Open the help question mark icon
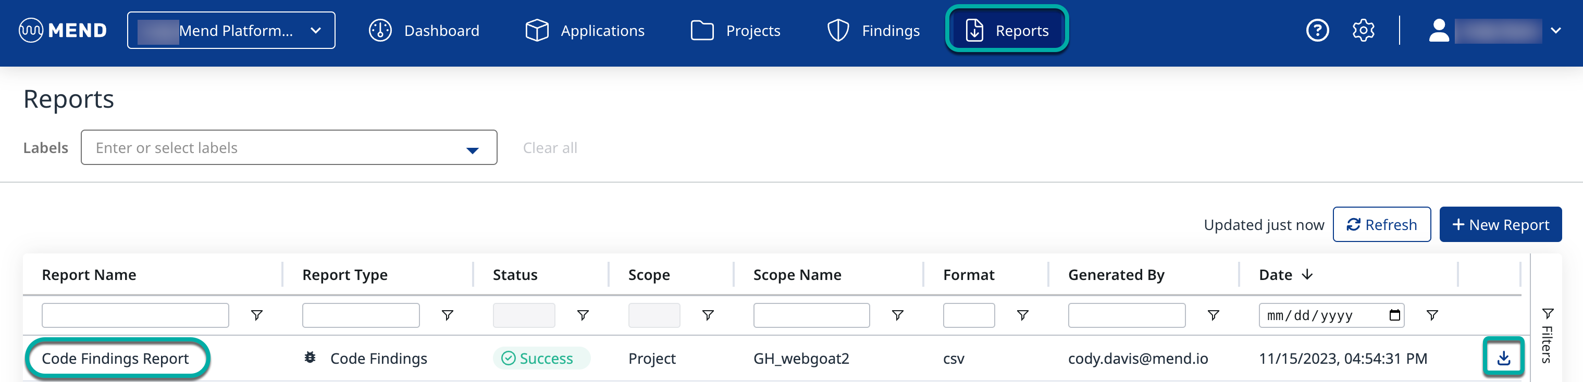The width and height of the screenshot is (1583, 382). pyautogui.click(x=1317, y=31)
